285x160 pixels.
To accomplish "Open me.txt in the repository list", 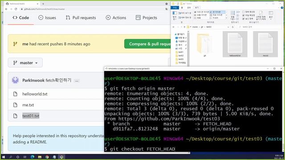I will click(x=28, y=105).
